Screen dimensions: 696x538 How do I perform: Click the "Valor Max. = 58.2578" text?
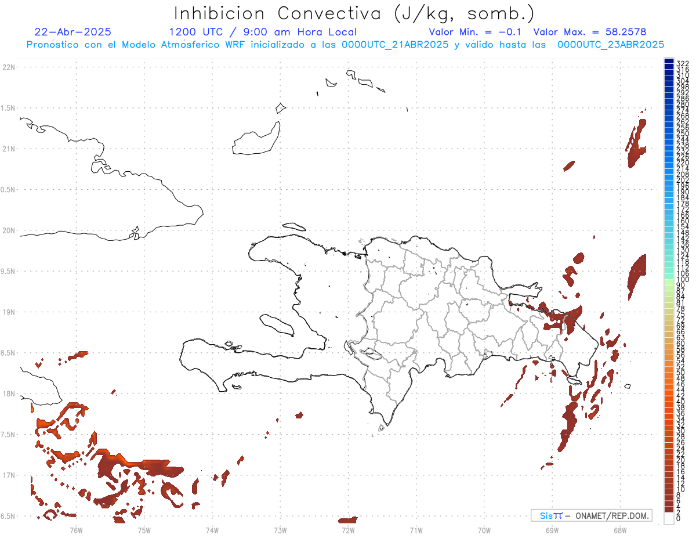(590, 32)
